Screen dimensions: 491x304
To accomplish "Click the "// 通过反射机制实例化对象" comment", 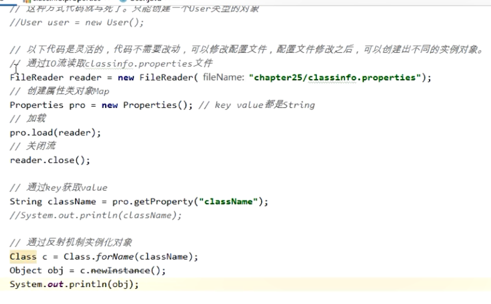I will [71, 242].
